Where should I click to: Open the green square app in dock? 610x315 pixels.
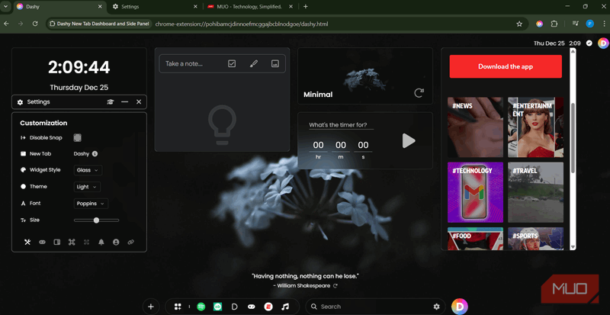217,307
